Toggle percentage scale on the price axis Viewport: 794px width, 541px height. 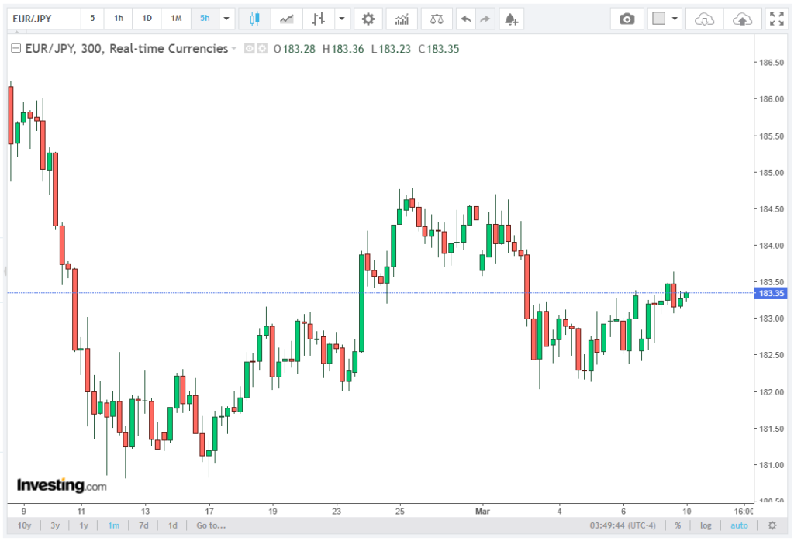click(678, 525)
